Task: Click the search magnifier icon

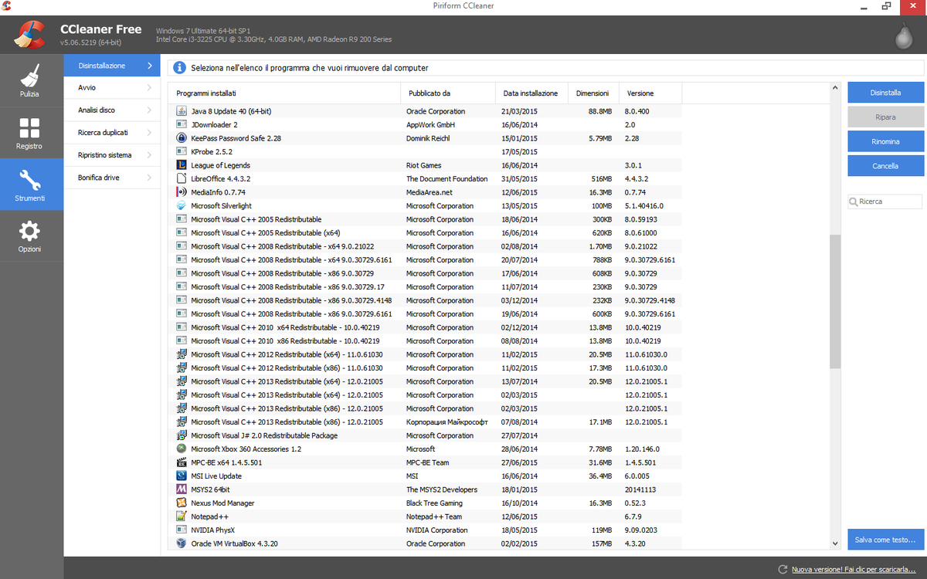Action: pos(854,201)
